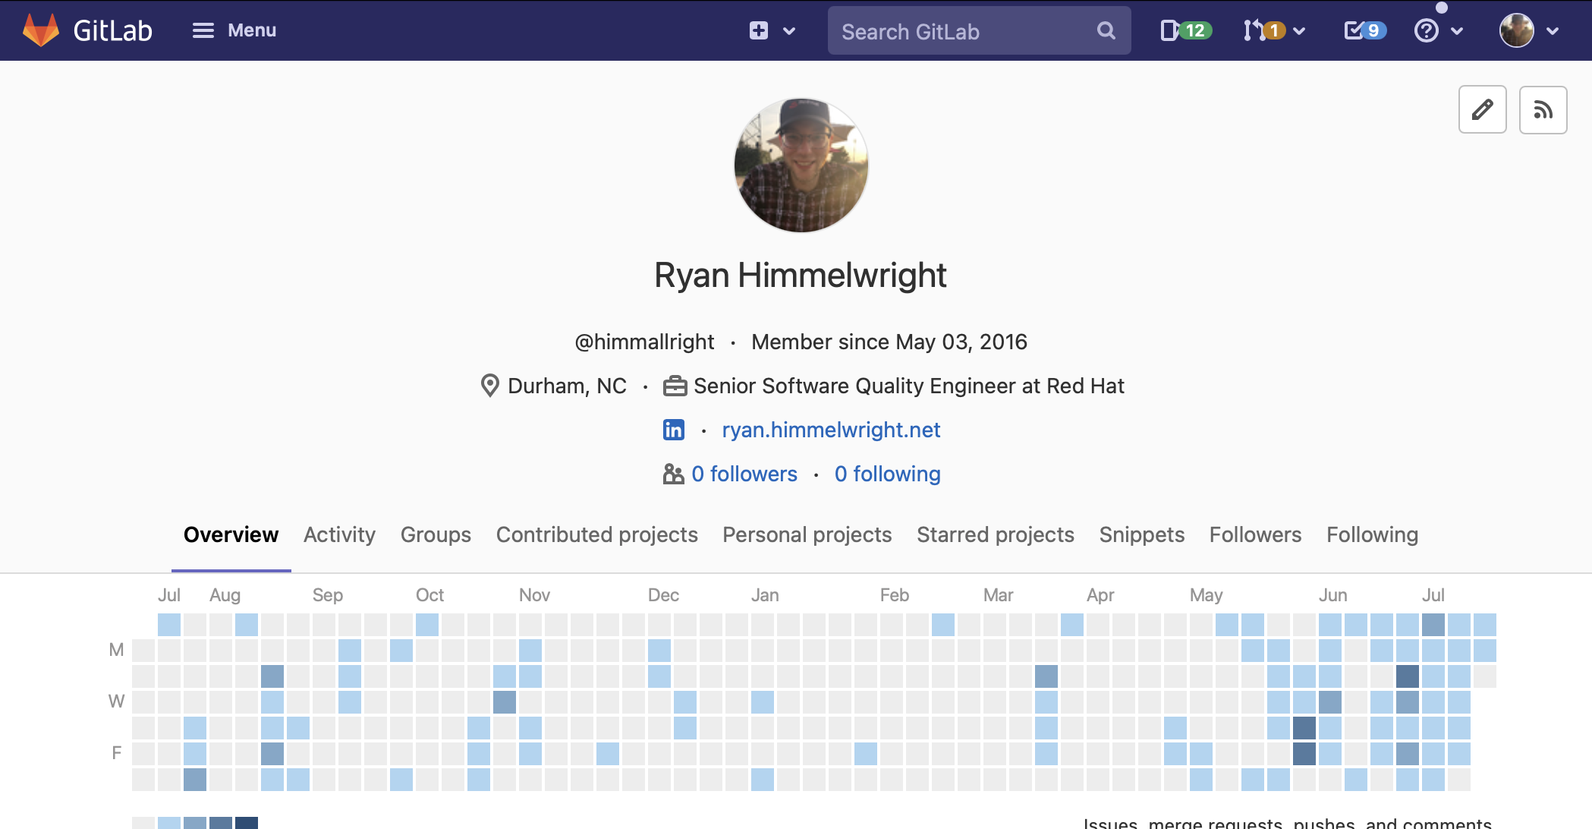Screen dimensions: 1592x829
Task: Click the large profile avatar photo
Action: pos(801,165)
